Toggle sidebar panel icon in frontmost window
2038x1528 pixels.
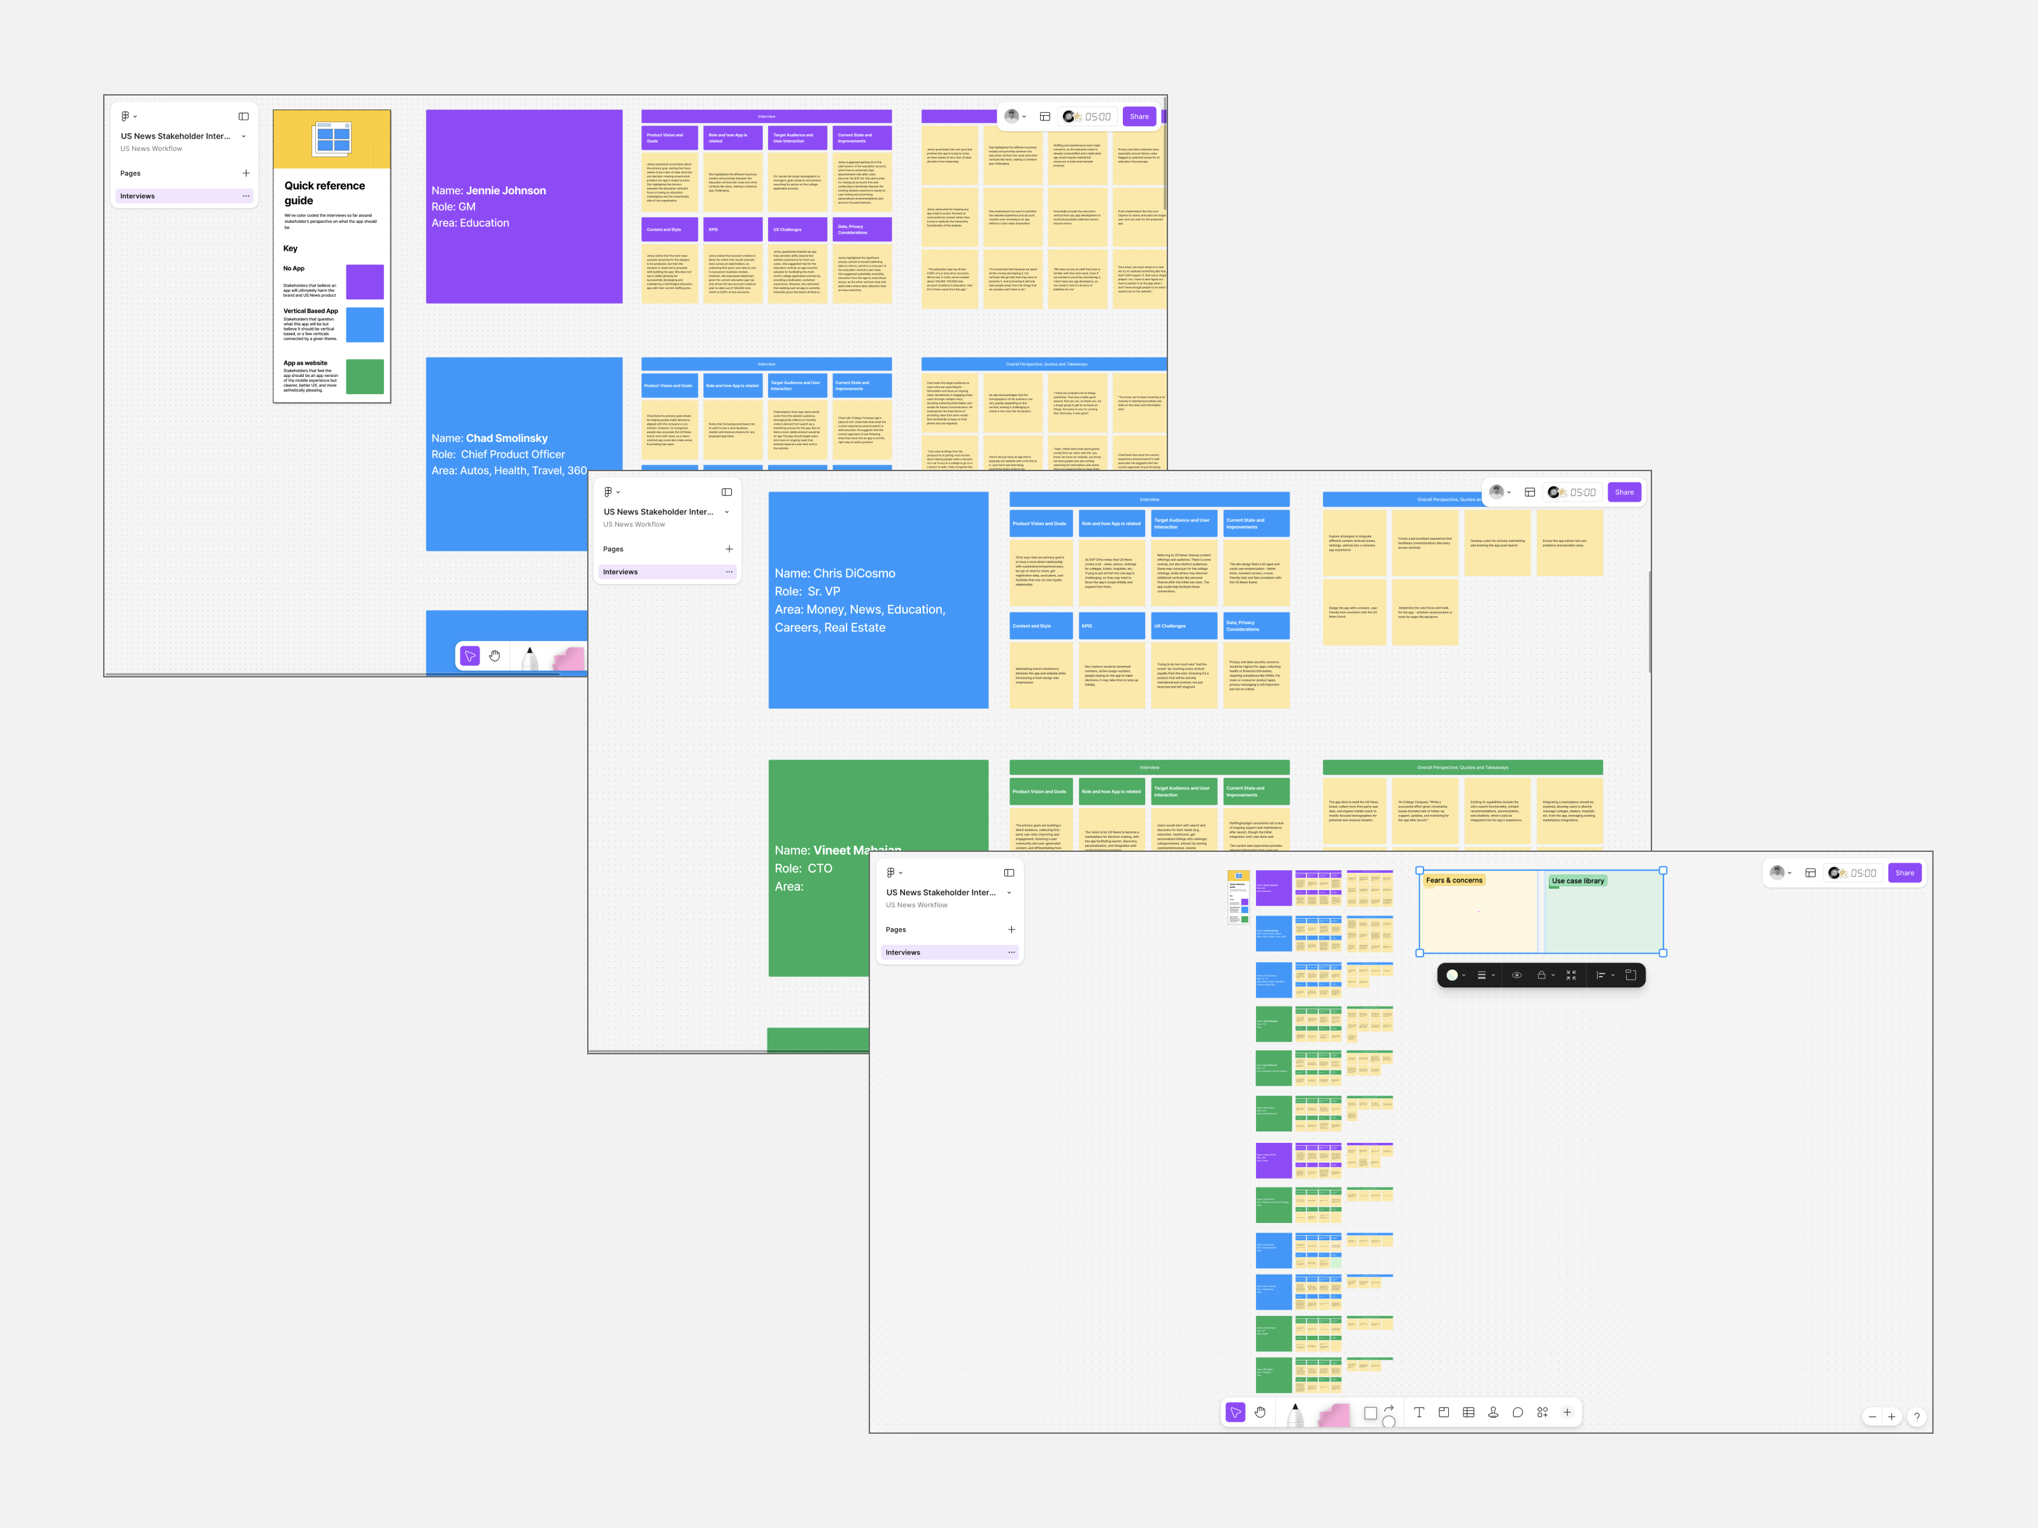click(1009, 872)
